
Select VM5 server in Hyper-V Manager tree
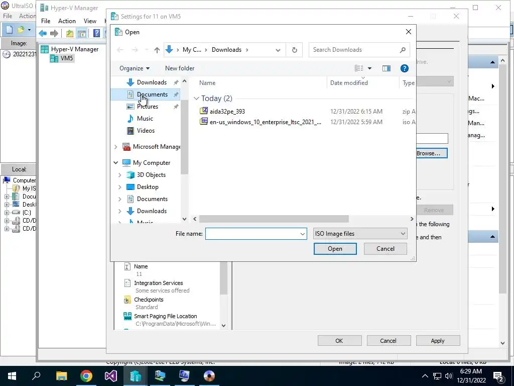tap(67, 58)
